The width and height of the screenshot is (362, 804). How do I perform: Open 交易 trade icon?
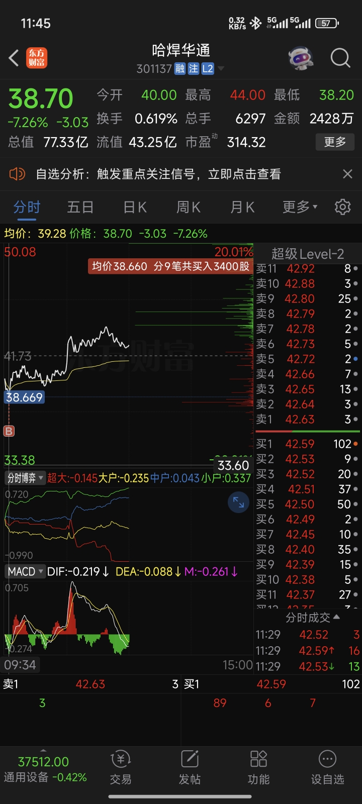121,768
